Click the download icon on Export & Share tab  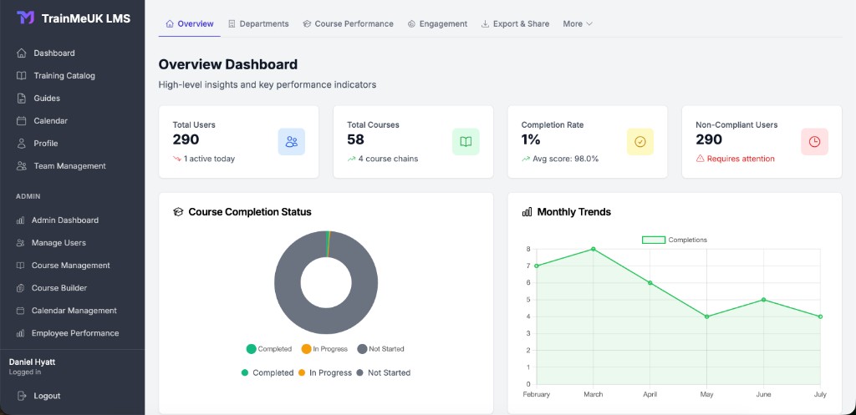coord(485,24)
